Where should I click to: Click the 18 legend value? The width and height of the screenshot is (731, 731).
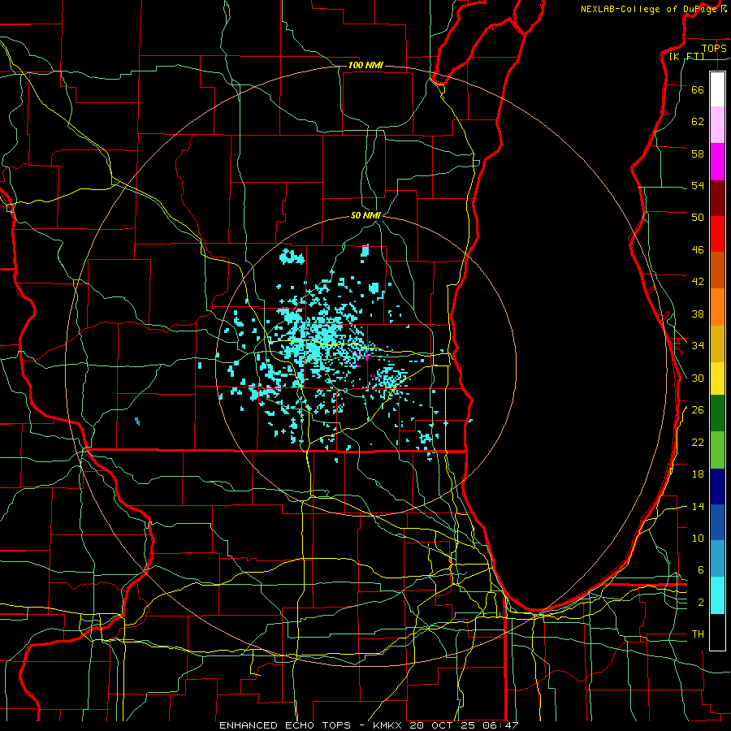tap(698, 474)
